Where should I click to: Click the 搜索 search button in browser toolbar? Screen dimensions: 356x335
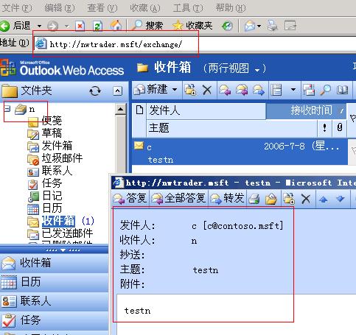point(147,26)
